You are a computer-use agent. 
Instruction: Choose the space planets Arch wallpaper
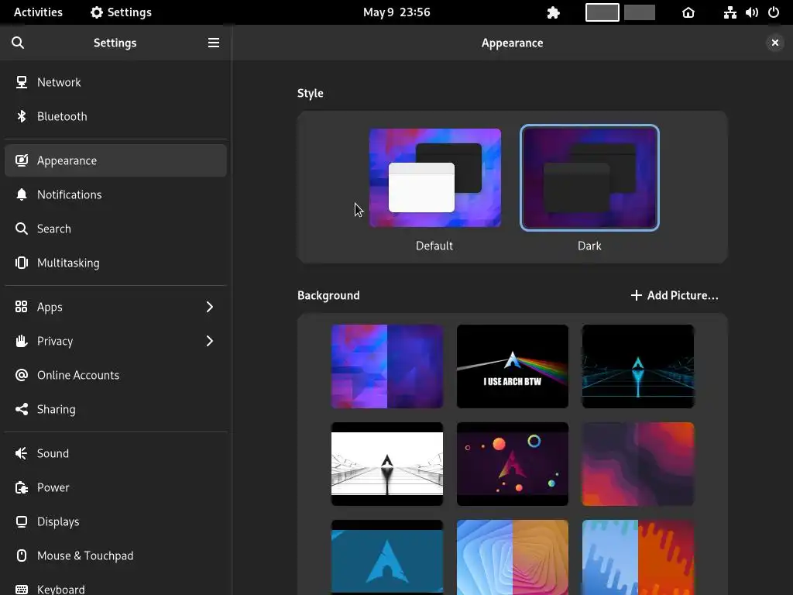point(513,464)
